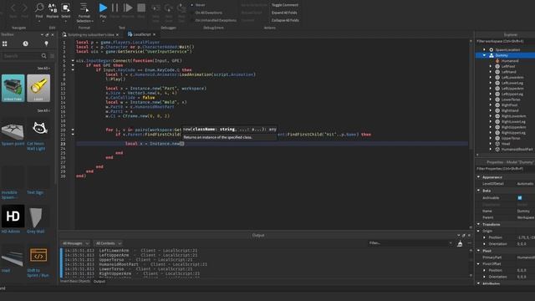This screenshot has width=535, height=301.
Task: Open the Replace tool in ribbon
Action: point(52,10)
